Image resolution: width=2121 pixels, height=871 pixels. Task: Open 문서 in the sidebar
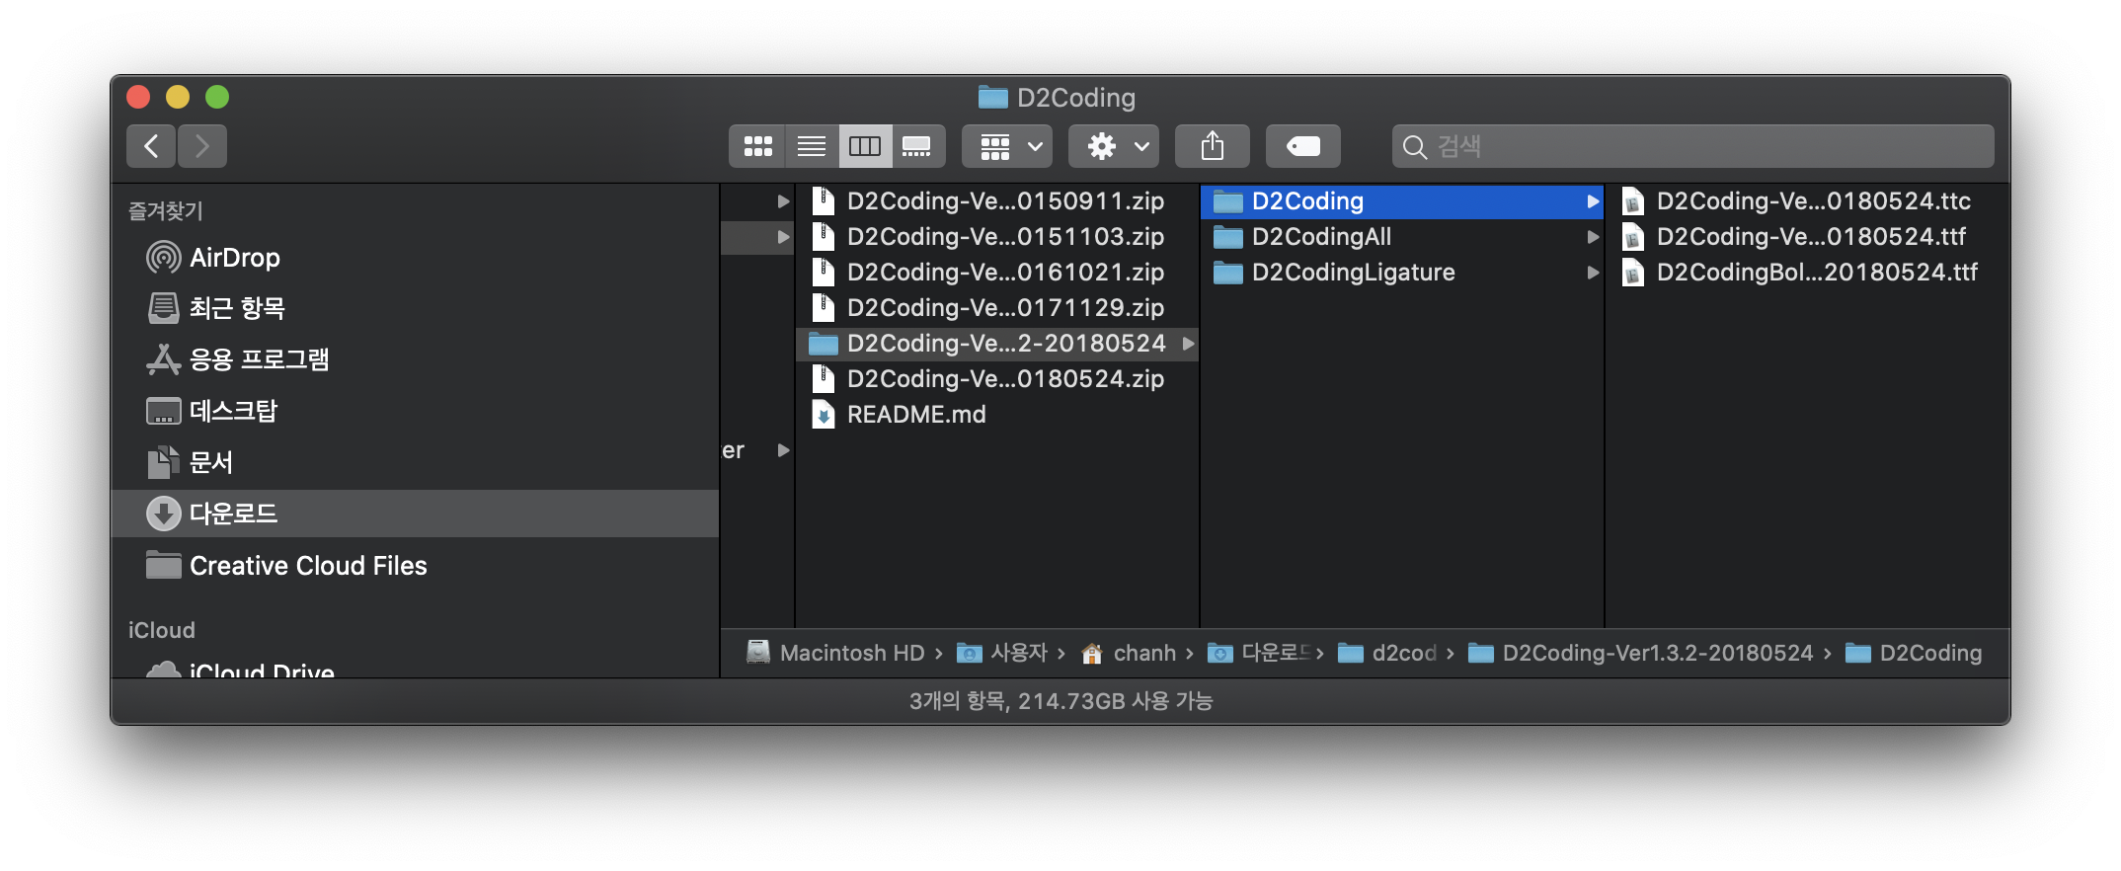(x=415, y=462)
